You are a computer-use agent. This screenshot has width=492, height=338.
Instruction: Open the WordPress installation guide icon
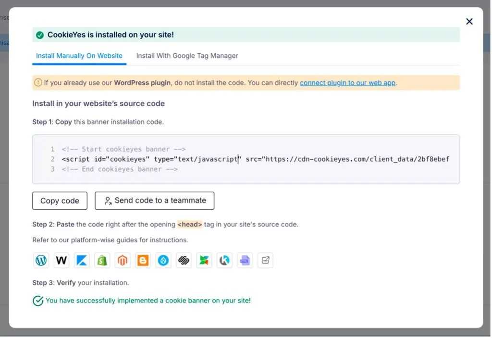pos(41,261)
